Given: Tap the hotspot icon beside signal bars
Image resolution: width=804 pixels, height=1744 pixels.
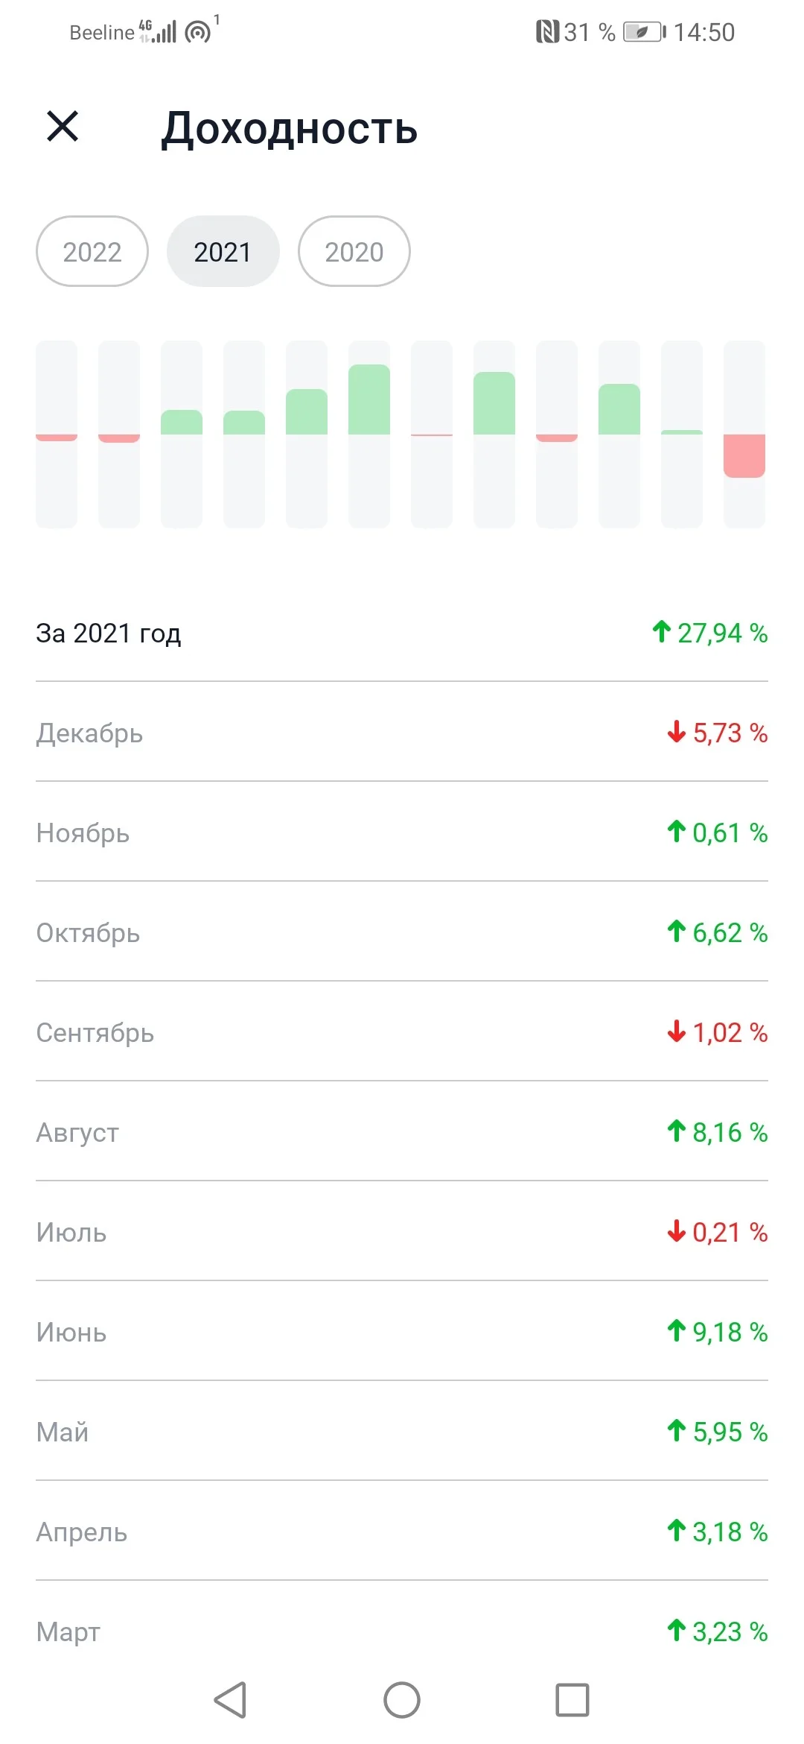Looking at the screenshot, I should pos(198,32).
